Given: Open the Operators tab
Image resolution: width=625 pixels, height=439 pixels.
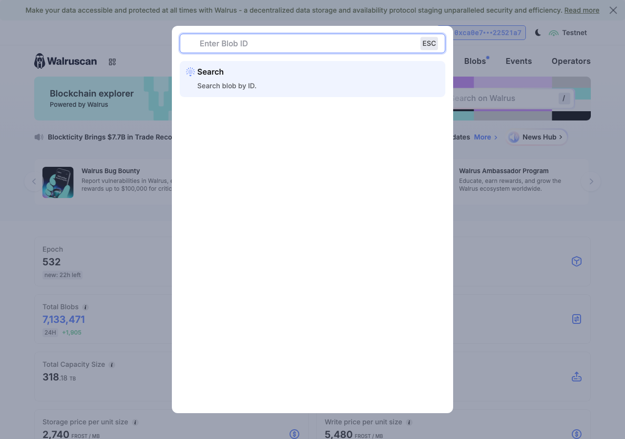Looking at the screenshot, I should pos(571,61).
